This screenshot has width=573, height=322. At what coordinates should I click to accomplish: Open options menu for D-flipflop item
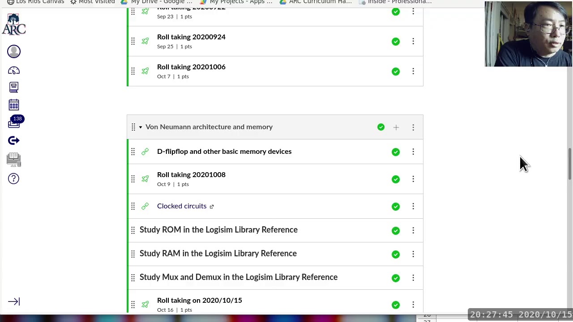413,152
